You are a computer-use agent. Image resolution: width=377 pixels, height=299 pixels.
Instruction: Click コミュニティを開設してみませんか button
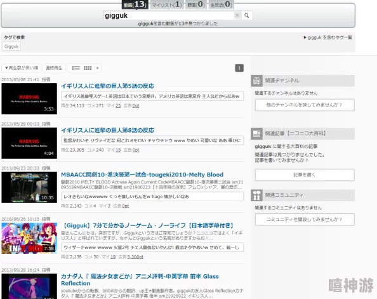305,220
